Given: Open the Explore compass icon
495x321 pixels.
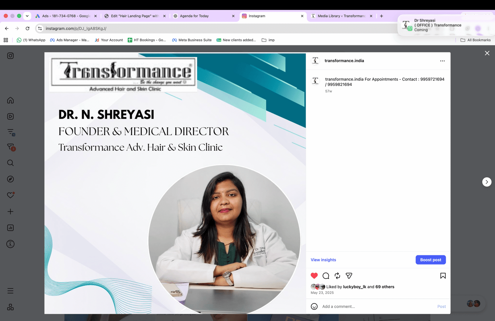Looking at the screenshot, I should point(11,179).
